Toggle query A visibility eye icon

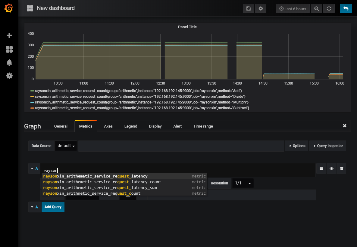(x=331, y=168)
